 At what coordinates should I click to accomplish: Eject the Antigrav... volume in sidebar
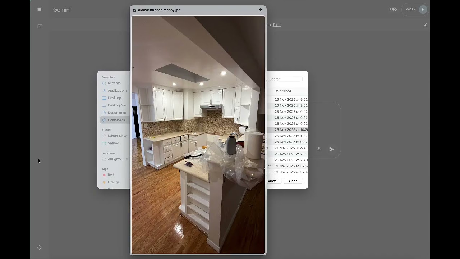[x=127, y=159]
